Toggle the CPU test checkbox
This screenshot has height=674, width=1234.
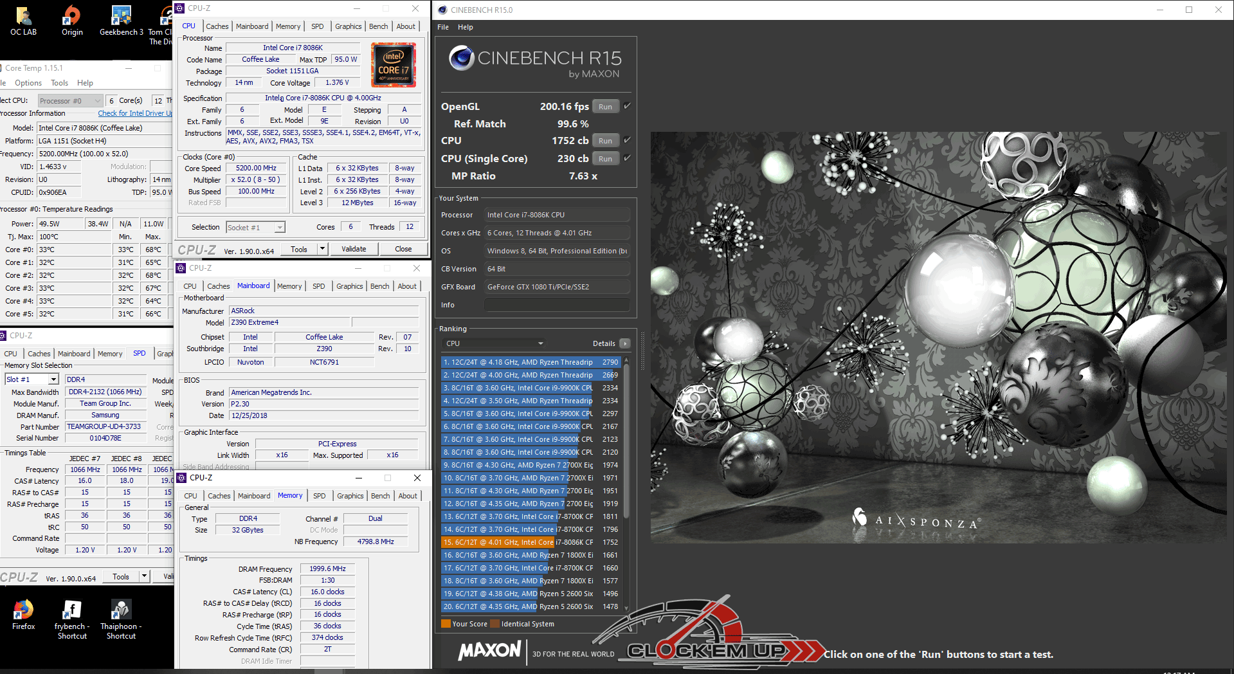[627, 140]
